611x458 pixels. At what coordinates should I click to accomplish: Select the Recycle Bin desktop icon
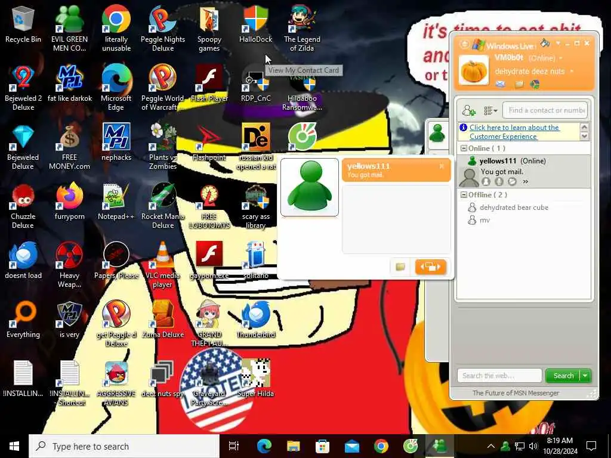tap(23, 25)
